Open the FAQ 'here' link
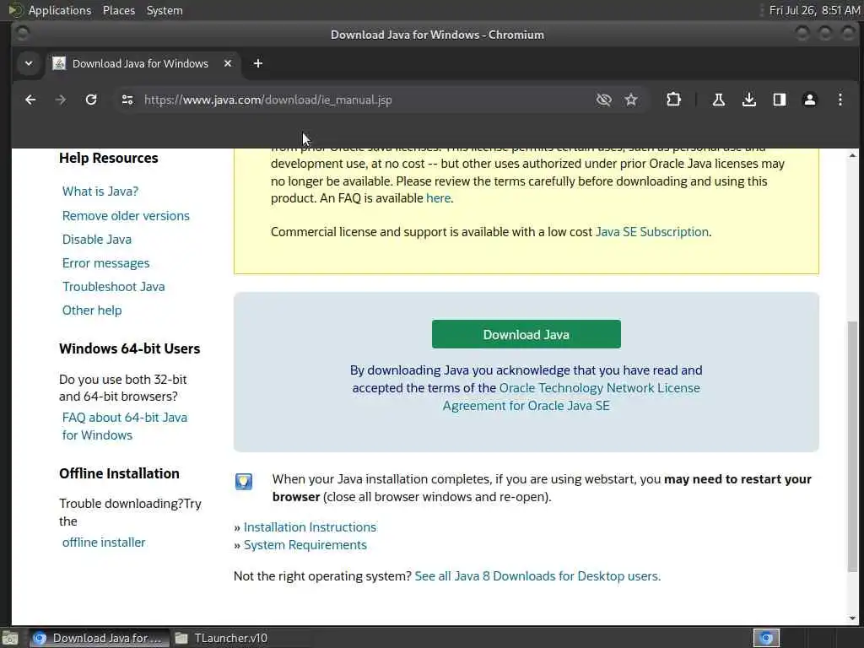The height and width of the screenshot is (648, 864). (438, 197)
